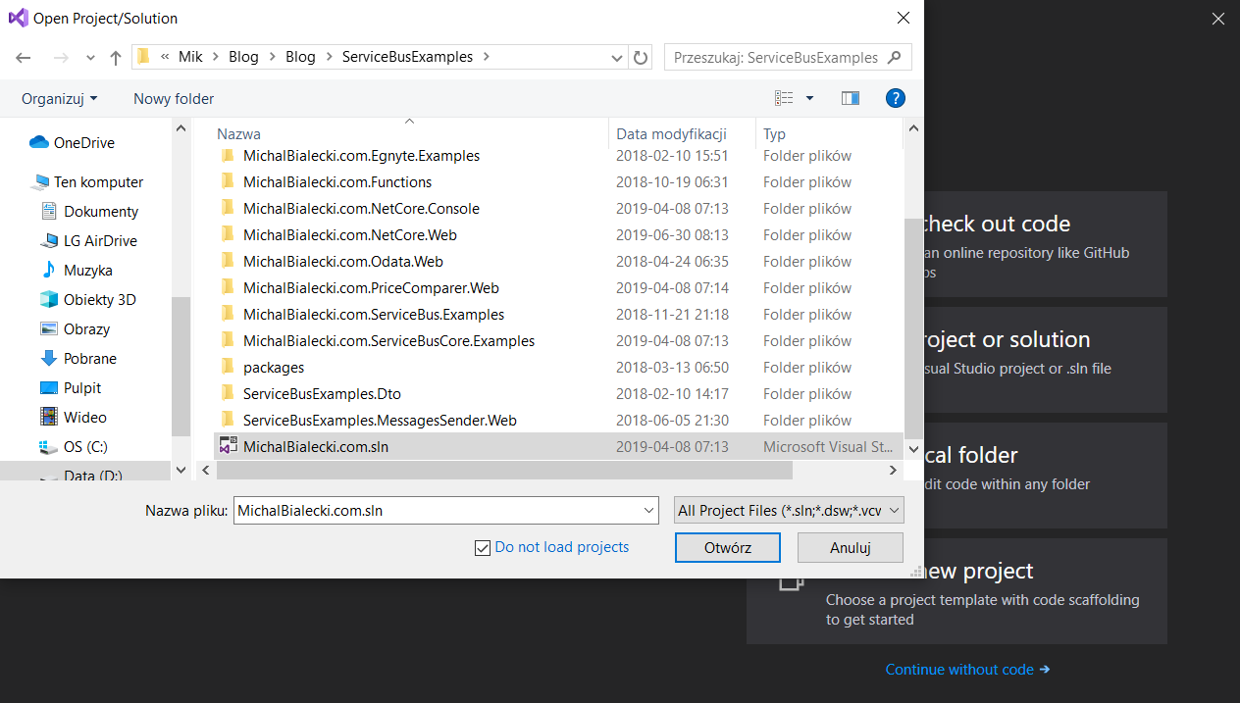Show the preview pane
This screenshot has width=1240, height=703.
850,98
